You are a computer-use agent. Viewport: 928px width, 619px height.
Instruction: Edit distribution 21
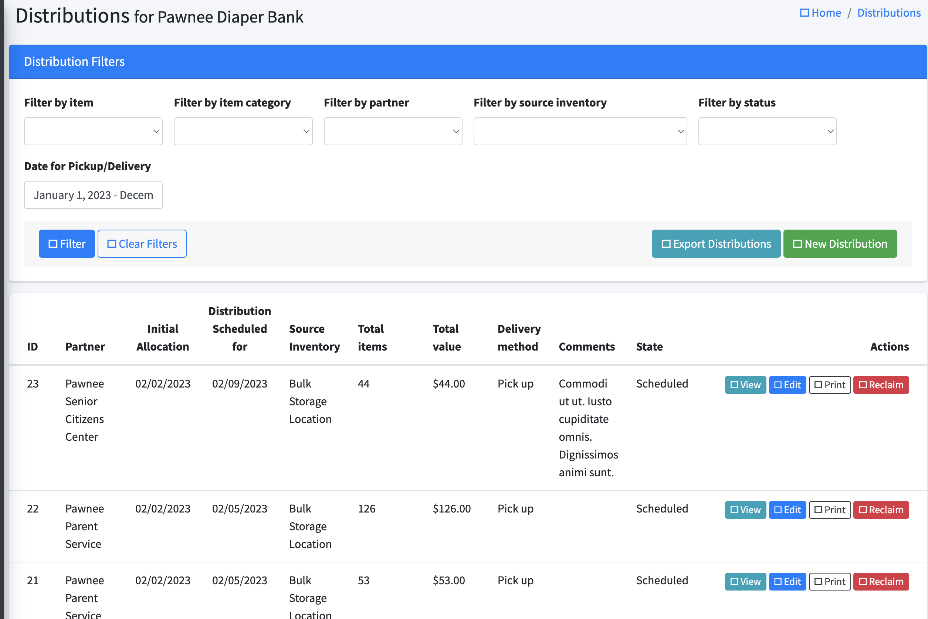click(x=787, y=582)
